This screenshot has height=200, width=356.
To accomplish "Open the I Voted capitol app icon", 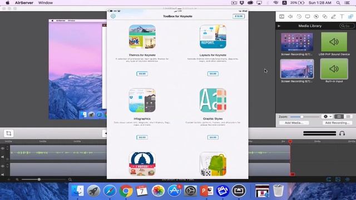I will point(142,164).
